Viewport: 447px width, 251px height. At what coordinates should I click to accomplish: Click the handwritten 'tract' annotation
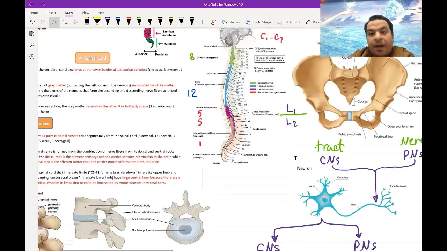(330, 146)
